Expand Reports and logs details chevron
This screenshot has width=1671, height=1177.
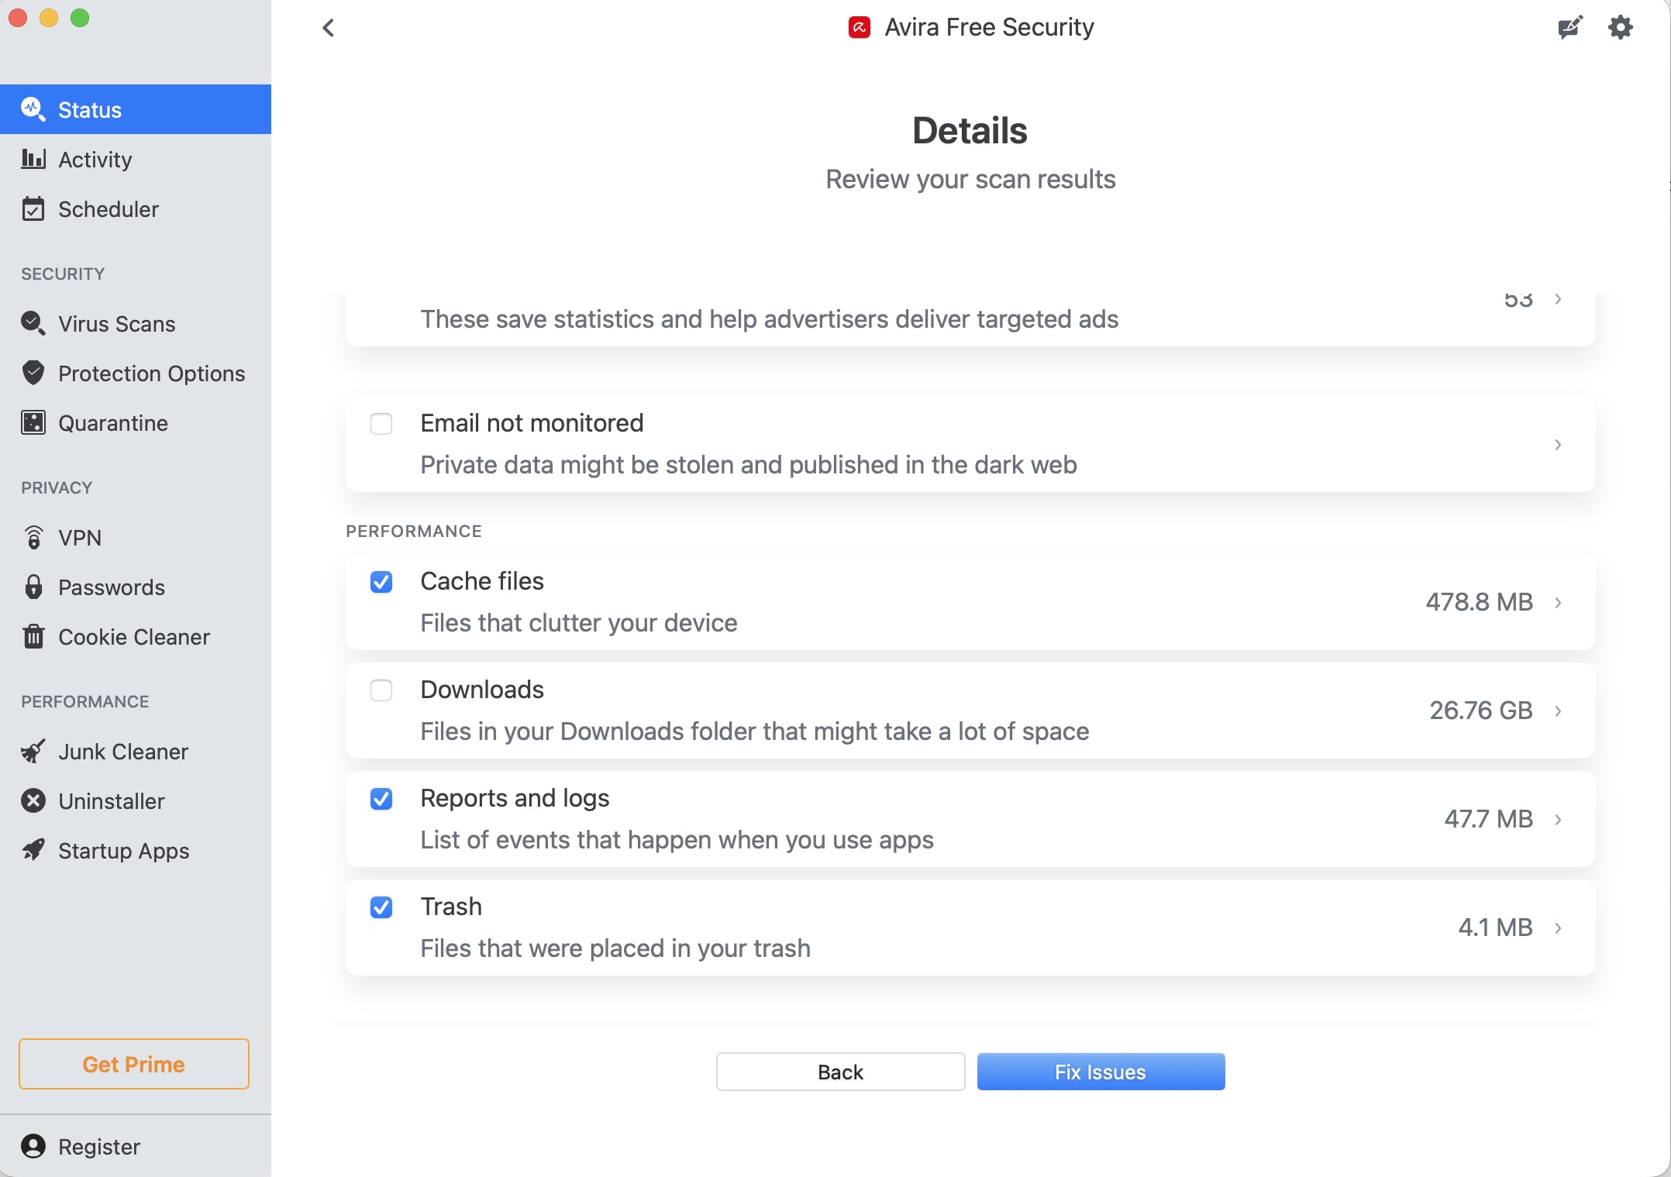1558,819
